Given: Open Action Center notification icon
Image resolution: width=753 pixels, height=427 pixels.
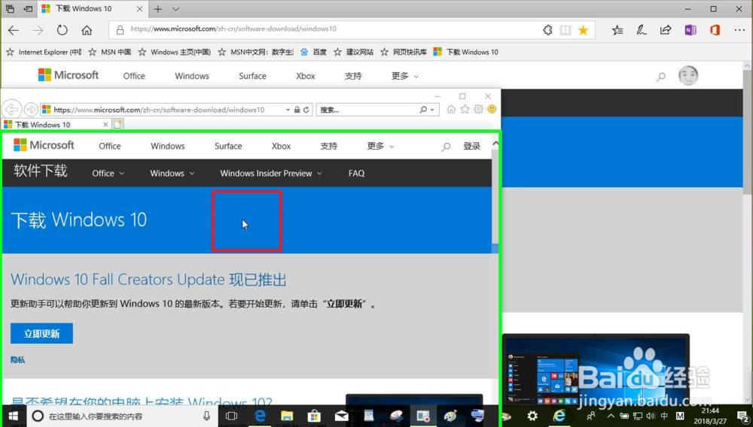Looking at the screenshot, I should tap(742, 416).
